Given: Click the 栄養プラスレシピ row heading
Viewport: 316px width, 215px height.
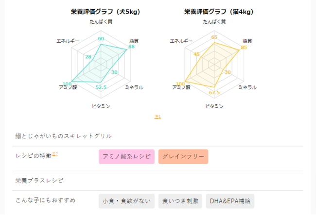Looking at the screenshot, I should click(x=39, y=180).
